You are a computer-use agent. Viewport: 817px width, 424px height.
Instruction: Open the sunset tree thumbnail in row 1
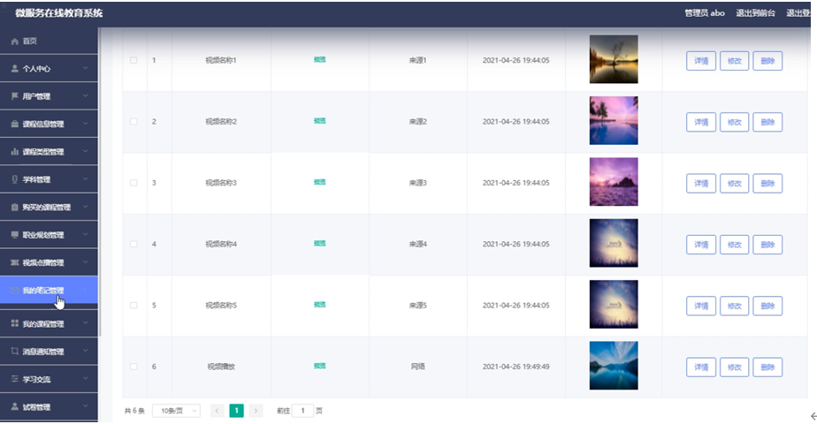(614, 59)
